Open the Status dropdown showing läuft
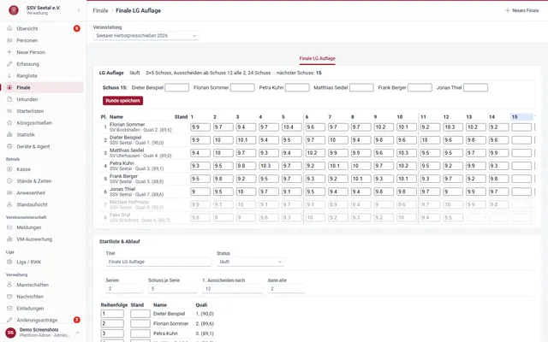Viewport: 548px width, 342px height. (x=251, y=262)
